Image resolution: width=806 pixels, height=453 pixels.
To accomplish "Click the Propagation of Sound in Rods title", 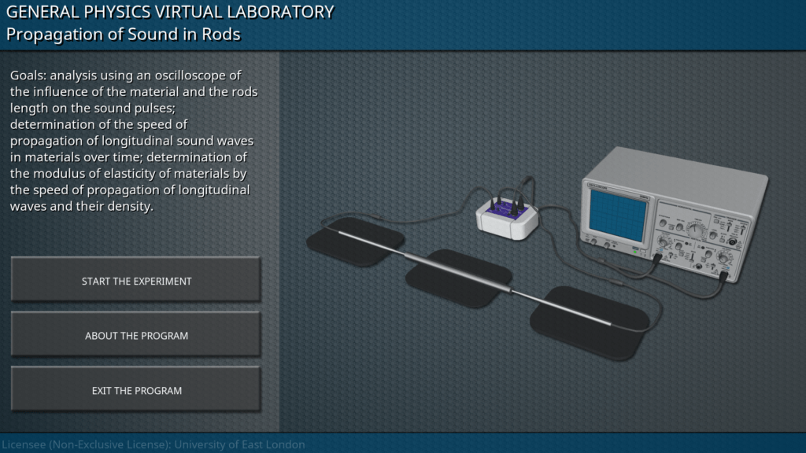I will coord(124,35).
